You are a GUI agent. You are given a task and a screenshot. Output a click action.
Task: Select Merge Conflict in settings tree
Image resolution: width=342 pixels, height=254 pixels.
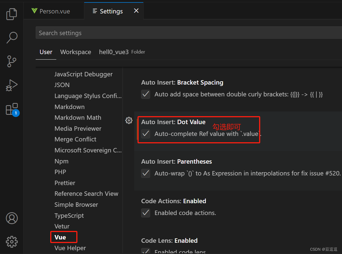click(75, 139)
